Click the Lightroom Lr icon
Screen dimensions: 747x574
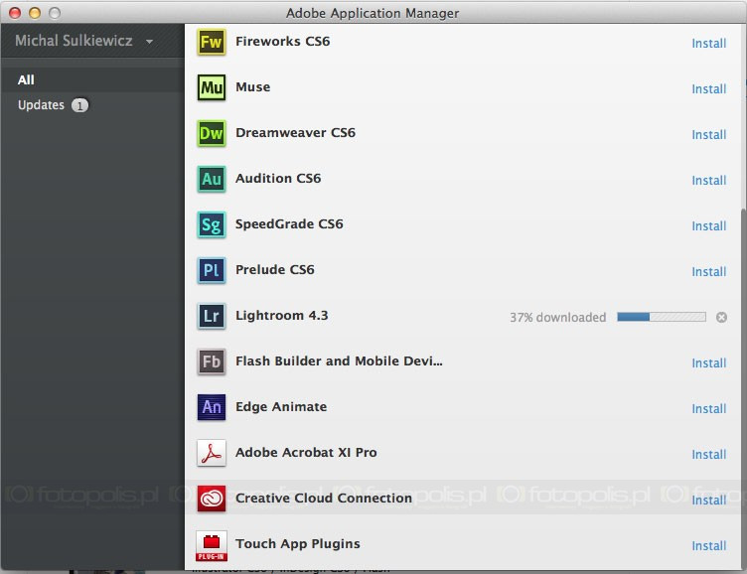[x=211, y=316]
